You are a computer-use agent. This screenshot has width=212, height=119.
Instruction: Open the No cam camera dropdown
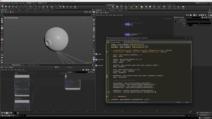pyautogui.click(x=90, y=18)
